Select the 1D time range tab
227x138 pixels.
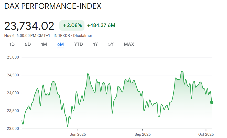point(12,44)
